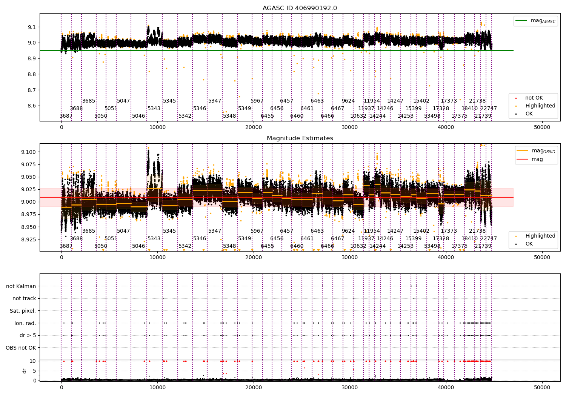
Task: Click OBSID label 17373 in Magnitude Estimates plot
Action: (x=449, y=231)
